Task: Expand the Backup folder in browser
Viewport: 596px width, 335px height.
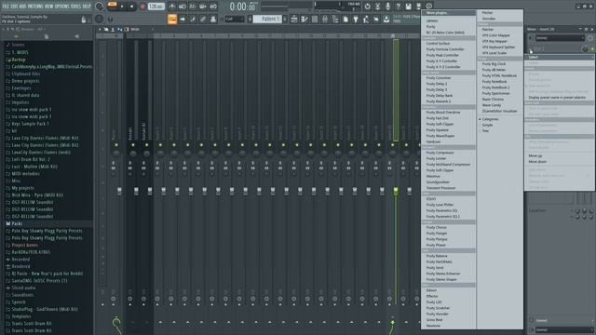Action: [19, 60]
